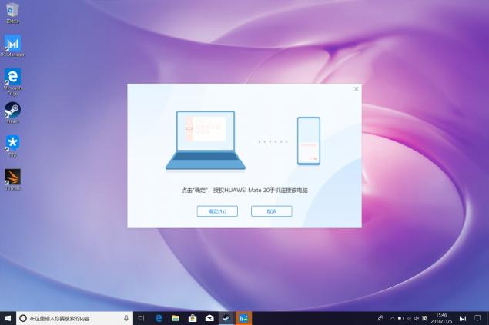Open the Microsoft Edge desktop shortcut

coord(12,81)
